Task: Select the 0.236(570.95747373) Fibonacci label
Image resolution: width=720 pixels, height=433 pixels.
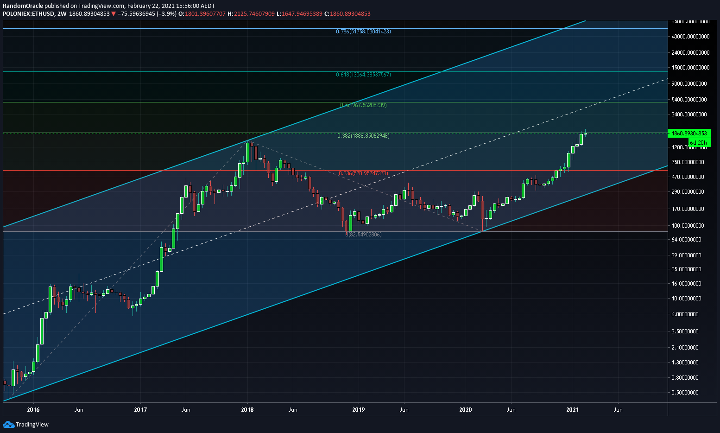Action: 363,173
